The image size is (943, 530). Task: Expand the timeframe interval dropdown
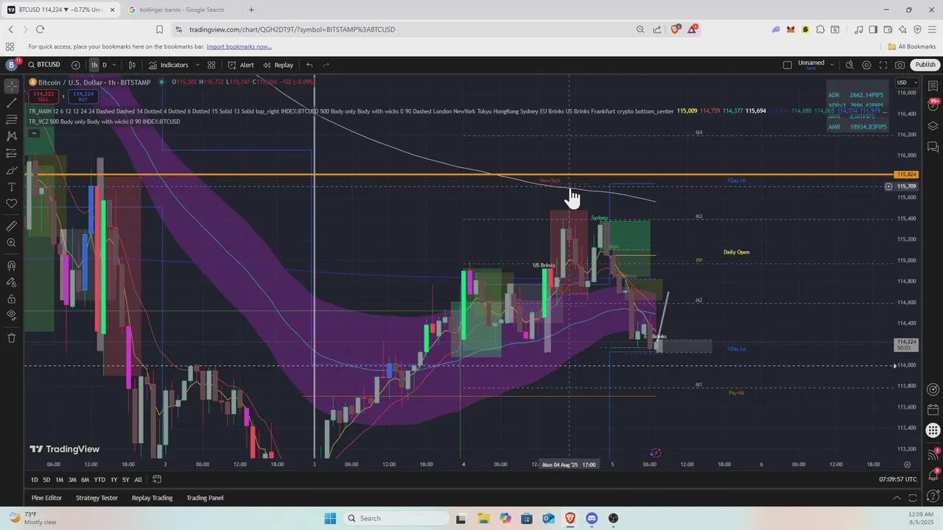click(114, 65)
